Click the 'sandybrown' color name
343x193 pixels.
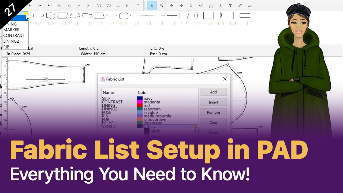(x=155, y=119)
